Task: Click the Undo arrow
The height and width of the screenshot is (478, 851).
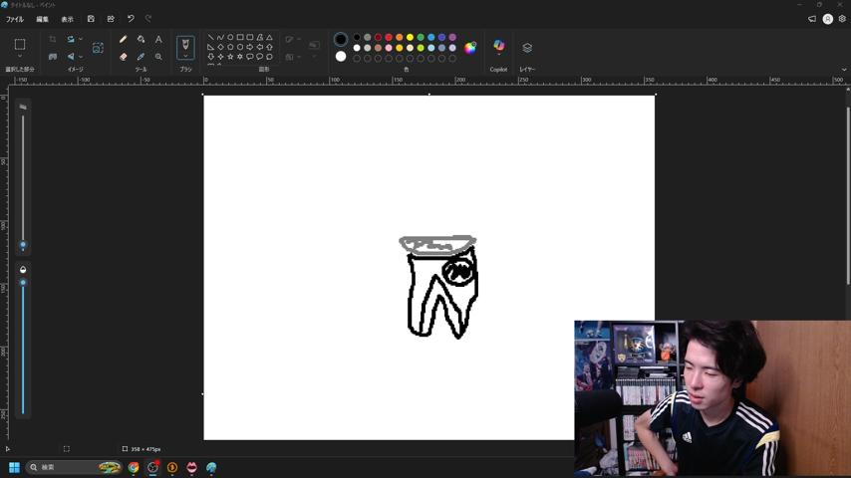Action: [131, 19]
